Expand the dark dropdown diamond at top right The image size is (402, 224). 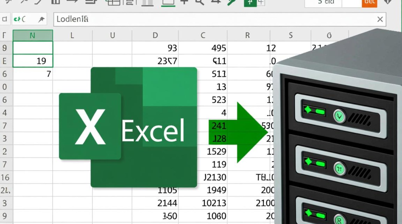(388, 3)
